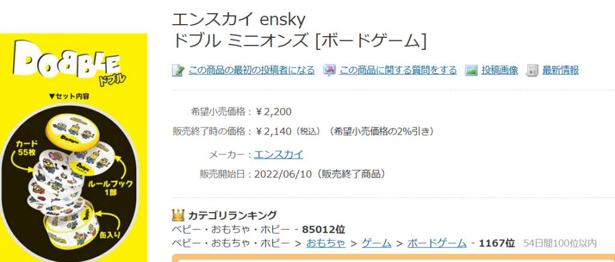Open the エンスカイ maker link
Screen dimensions: 615x262
(x=279, y=154)
